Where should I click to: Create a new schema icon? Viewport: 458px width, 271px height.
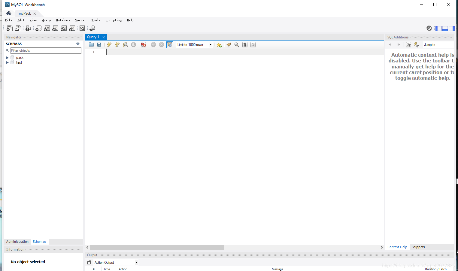coord(38,28)
